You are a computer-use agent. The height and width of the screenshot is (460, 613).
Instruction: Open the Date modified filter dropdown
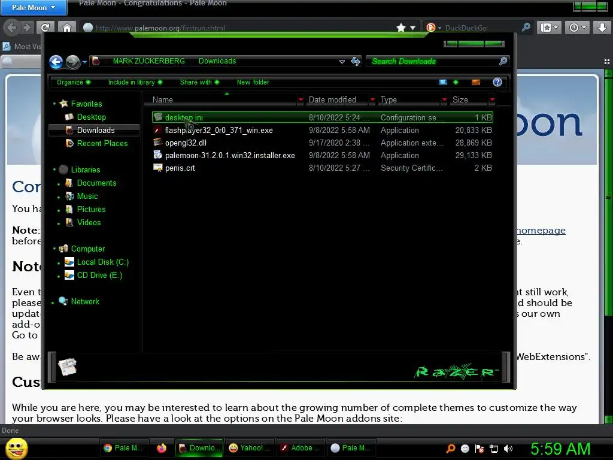[x=372, y=100]
